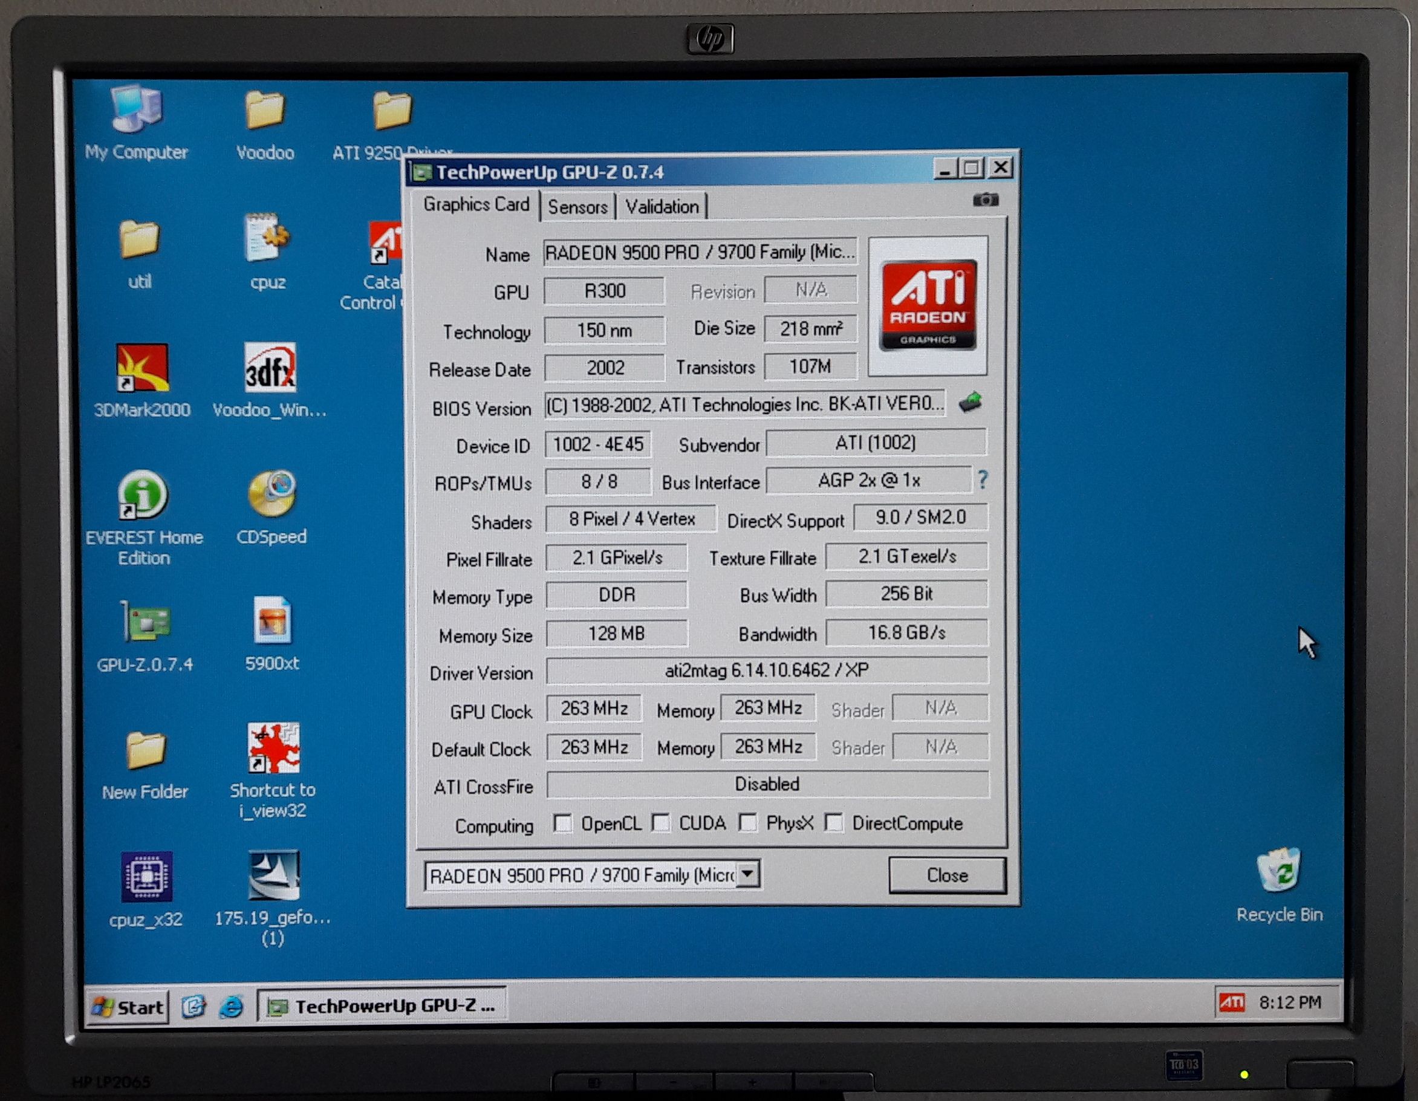
Task: Open My Computer desktop icon
Action: [136, 108]
